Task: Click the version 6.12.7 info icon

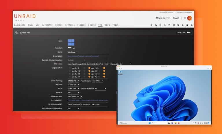Action: click(x=16, y=20)
